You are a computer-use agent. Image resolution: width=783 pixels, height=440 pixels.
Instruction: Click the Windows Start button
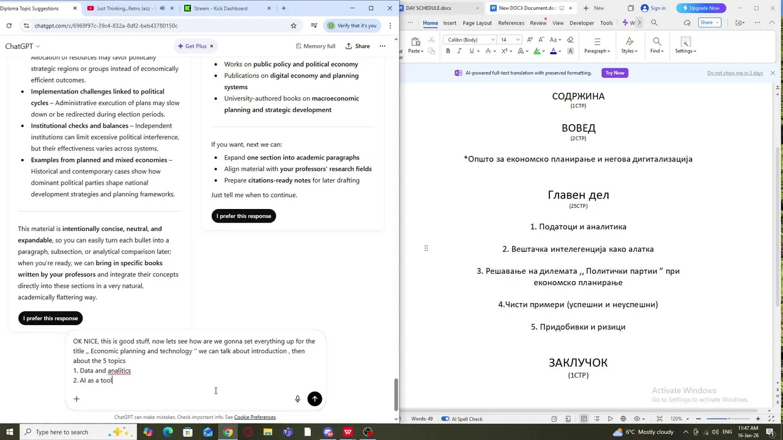pos(10,432)
